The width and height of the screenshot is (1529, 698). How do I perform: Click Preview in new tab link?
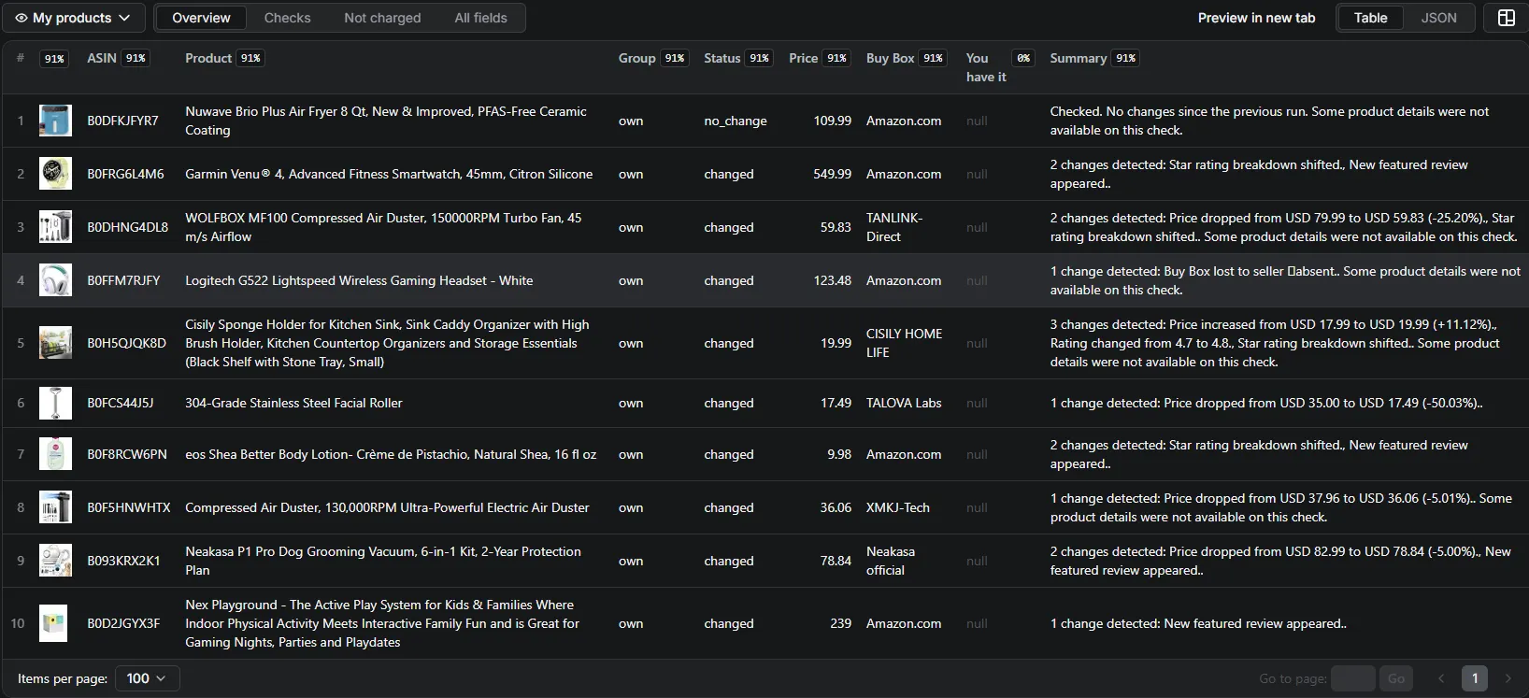1256,18
